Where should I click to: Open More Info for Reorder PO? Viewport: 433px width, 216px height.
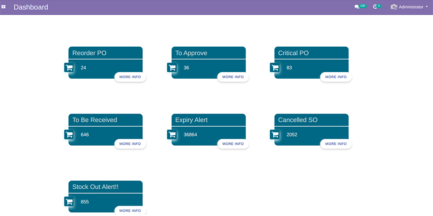130,77
